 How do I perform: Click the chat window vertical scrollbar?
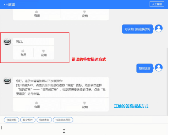(167, 81)
